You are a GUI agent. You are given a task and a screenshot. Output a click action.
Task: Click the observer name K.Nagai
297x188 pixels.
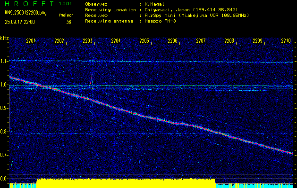point(153,4)
